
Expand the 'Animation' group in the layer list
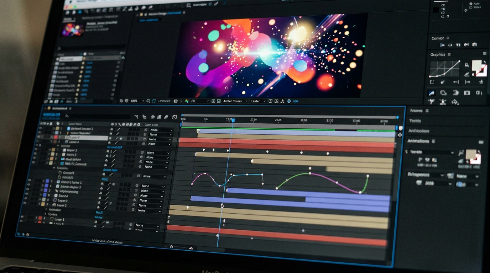[46, 209]
